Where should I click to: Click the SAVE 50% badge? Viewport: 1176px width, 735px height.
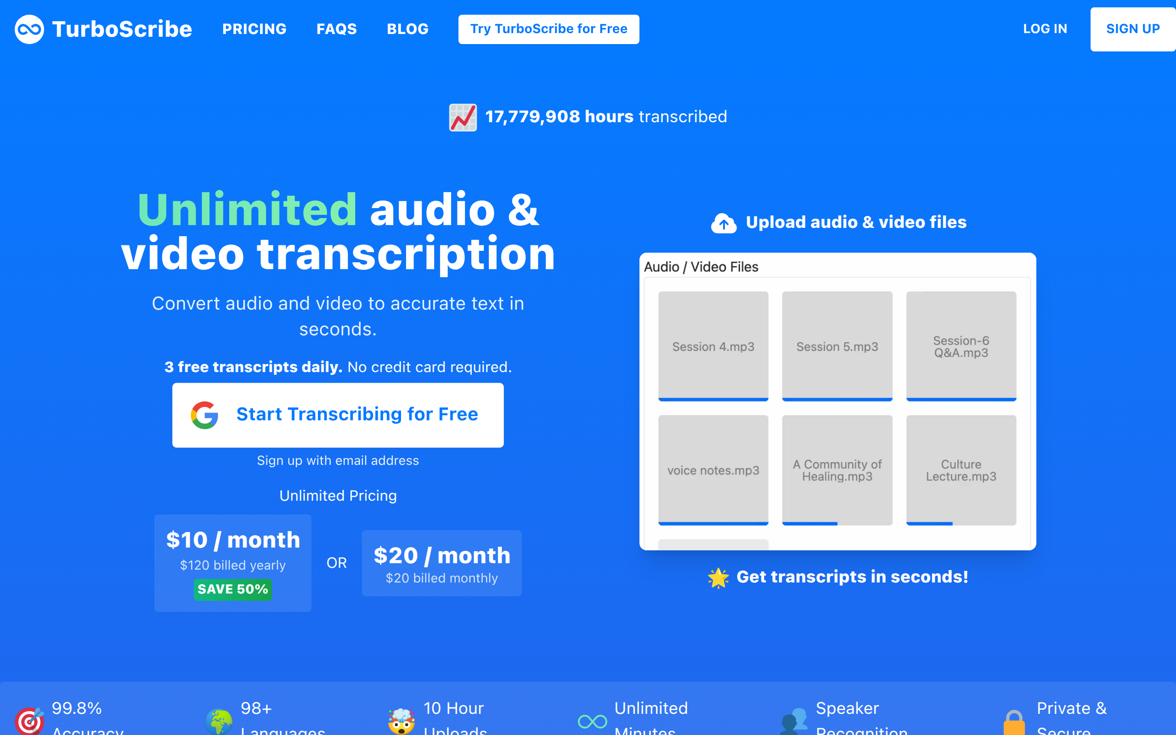233,589
